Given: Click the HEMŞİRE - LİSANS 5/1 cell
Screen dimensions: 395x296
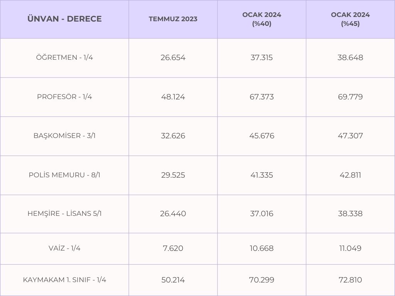Looking at the screenshot, I should [64, 214].
